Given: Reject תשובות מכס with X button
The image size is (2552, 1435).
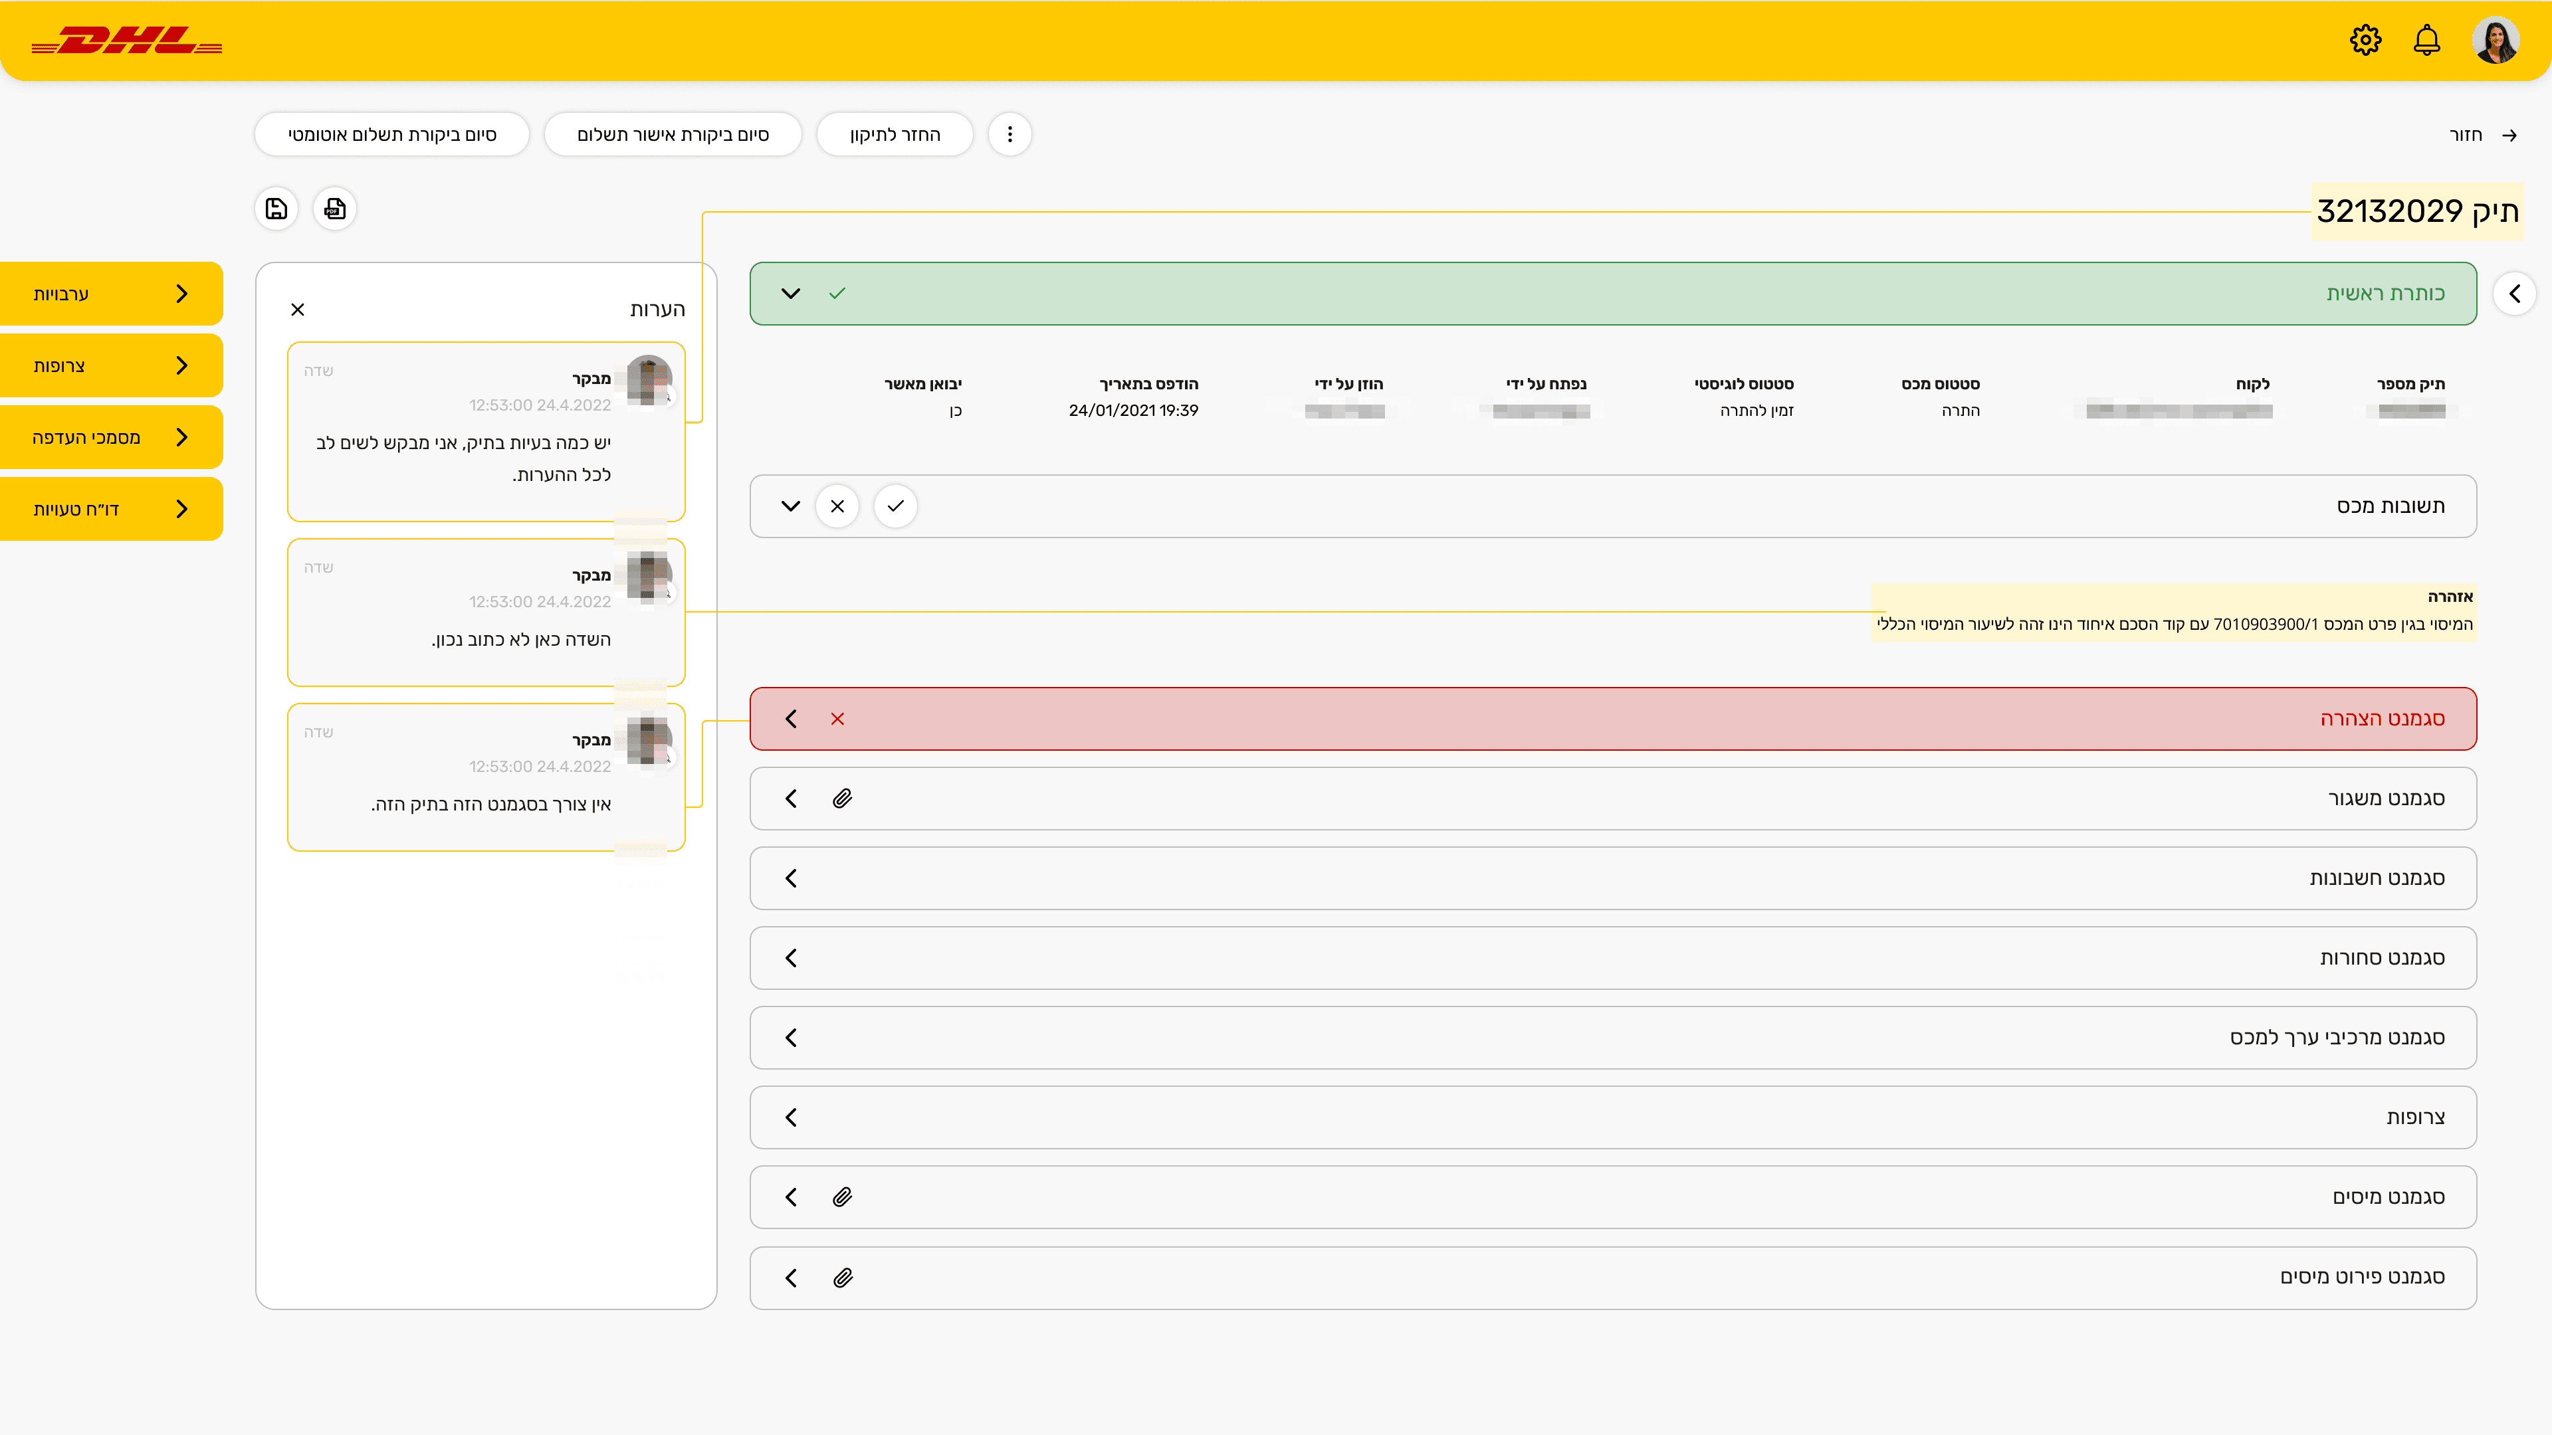Looking at the screenshot, I should point(837,506).
